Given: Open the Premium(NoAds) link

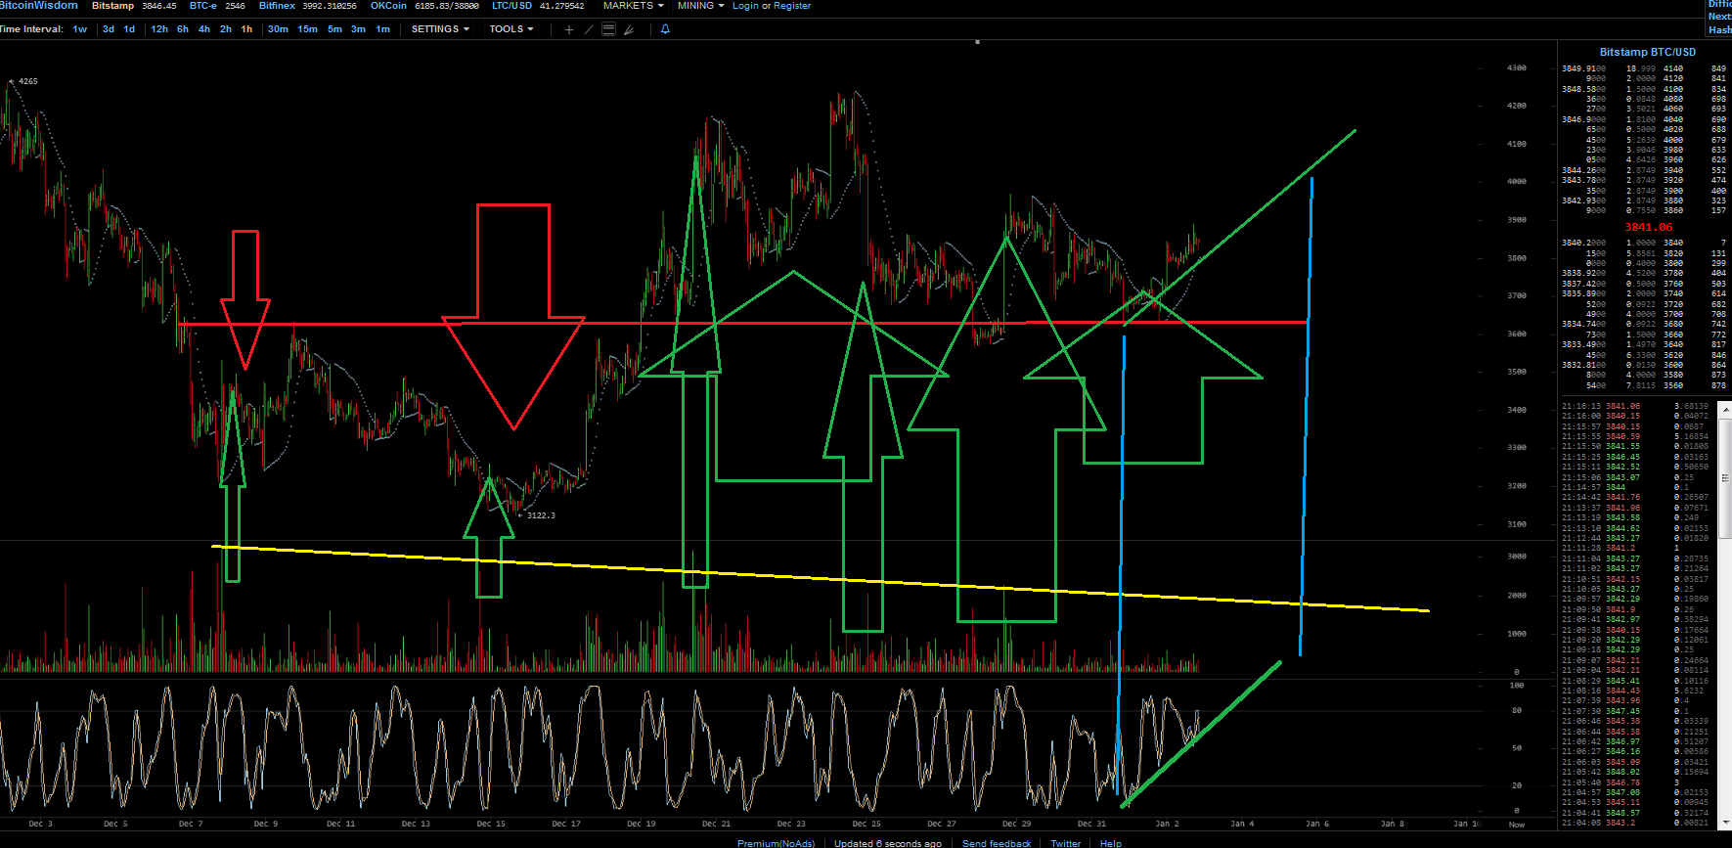Looking at the screenshot, I should tap(776, 843).
